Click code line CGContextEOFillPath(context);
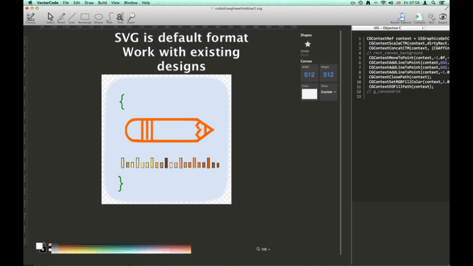This screenshot has width=473, height=266. coord(401,86)
